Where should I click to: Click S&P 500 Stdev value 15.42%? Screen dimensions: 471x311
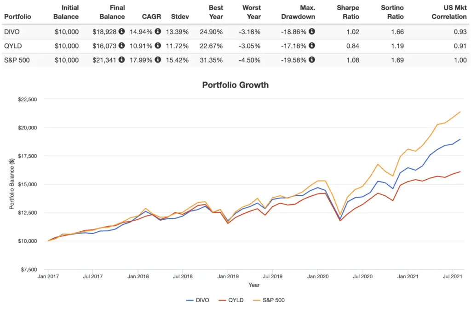click(177, 60)
